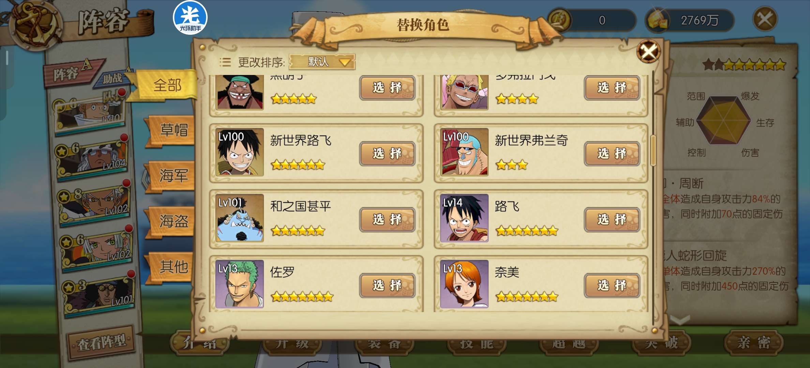Choose 和之国甚平 with its 选择 button
The image size is (810, 368).
(387, 220)
